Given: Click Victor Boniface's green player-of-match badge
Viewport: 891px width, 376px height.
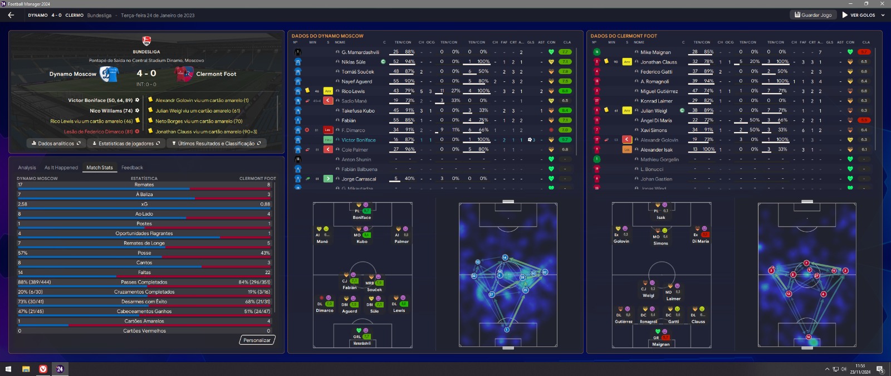Looking at the screenshot, I should pyautogui.click(x=328, y=140).
